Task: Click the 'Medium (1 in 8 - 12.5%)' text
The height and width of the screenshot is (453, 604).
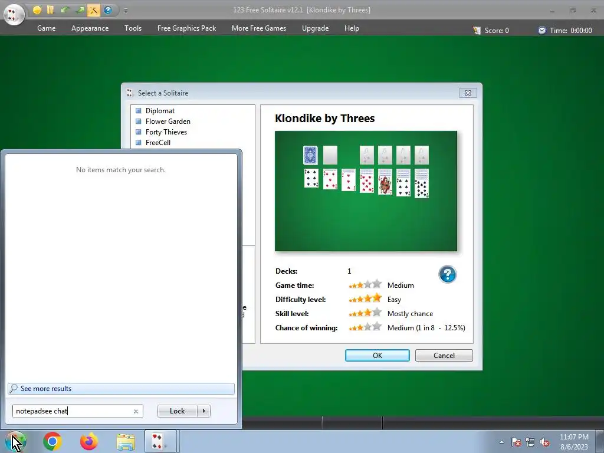Action: coord(426,328)
